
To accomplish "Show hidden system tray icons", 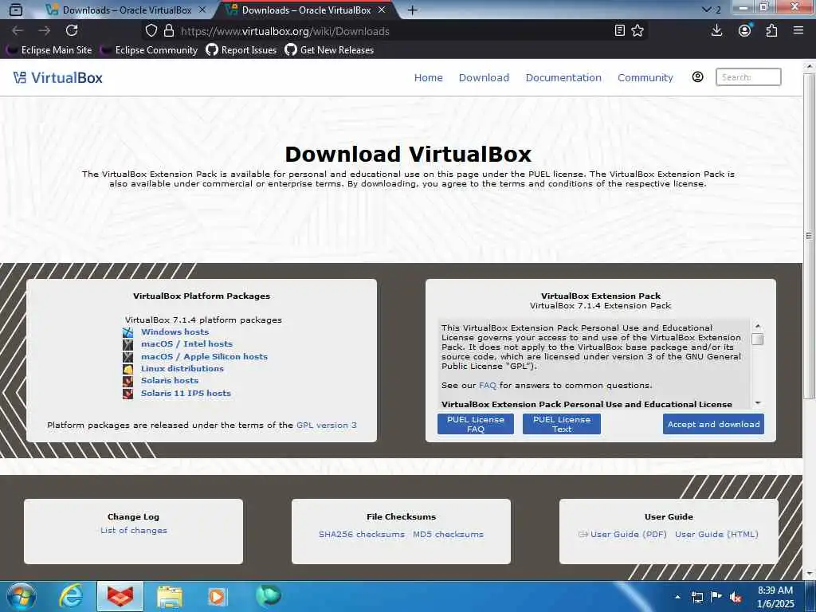I will tap(677, 597).
